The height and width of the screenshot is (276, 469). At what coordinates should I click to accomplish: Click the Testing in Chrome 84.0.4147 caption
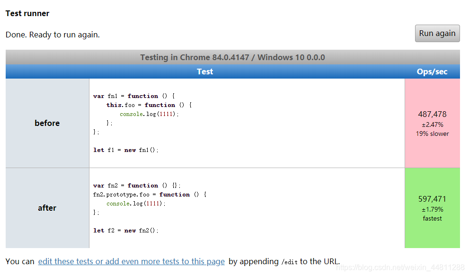click(233, 57)
